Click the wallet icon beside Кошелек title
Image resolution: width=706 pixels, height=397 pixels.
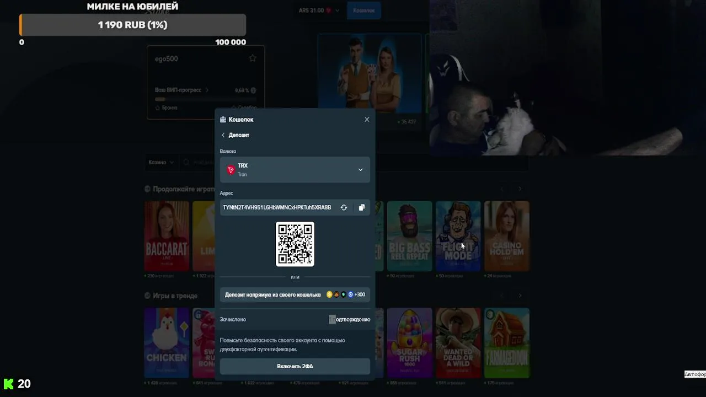[223, 120]
